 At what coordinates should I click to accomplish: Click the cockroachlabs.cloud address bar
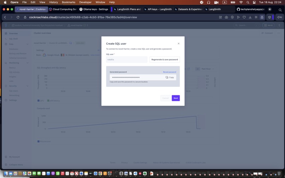tap(83, 17)
